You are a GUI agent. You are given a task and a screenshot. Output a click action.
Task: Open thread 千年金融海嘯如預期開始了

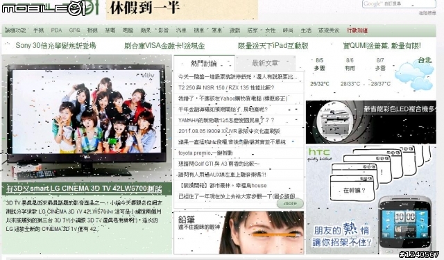click(223, 110)
